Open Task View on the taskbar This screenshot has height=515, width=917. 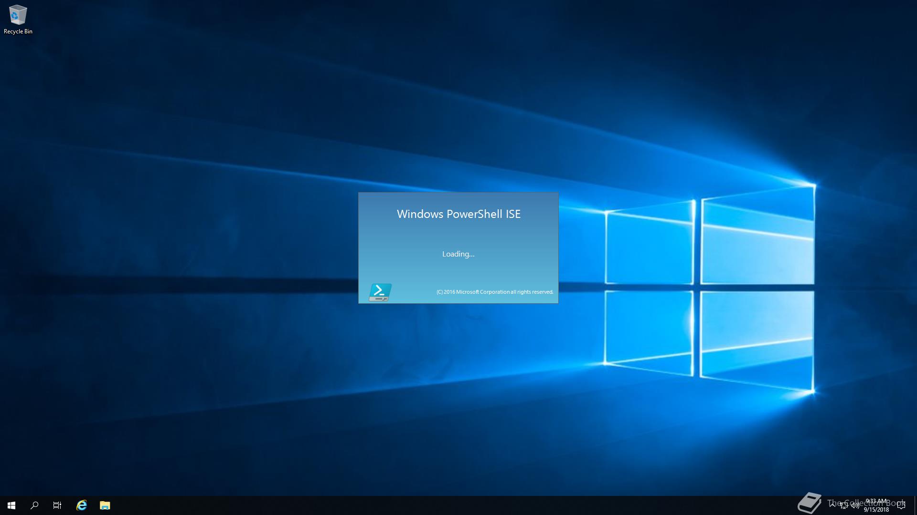[x=57, y=505]
